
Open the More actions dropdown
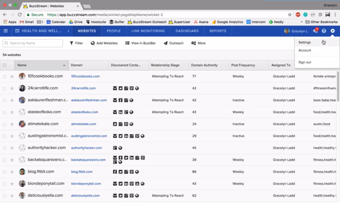199,43
